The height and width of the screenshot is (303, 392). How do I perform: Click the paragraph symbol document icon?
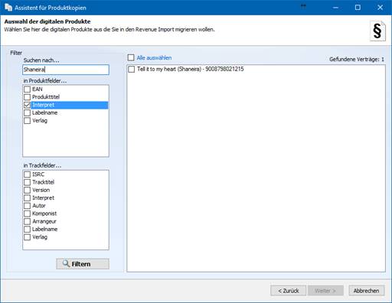(x=377, y=31)
